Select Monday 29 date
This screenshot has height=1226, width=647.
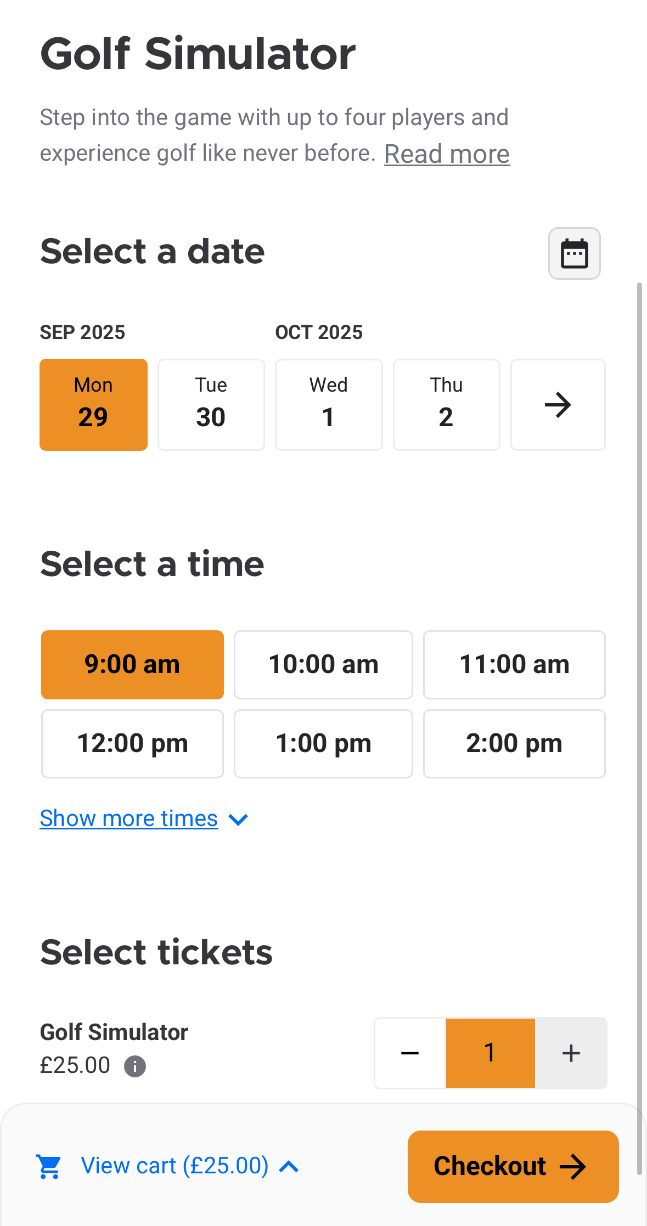point(93,405)
